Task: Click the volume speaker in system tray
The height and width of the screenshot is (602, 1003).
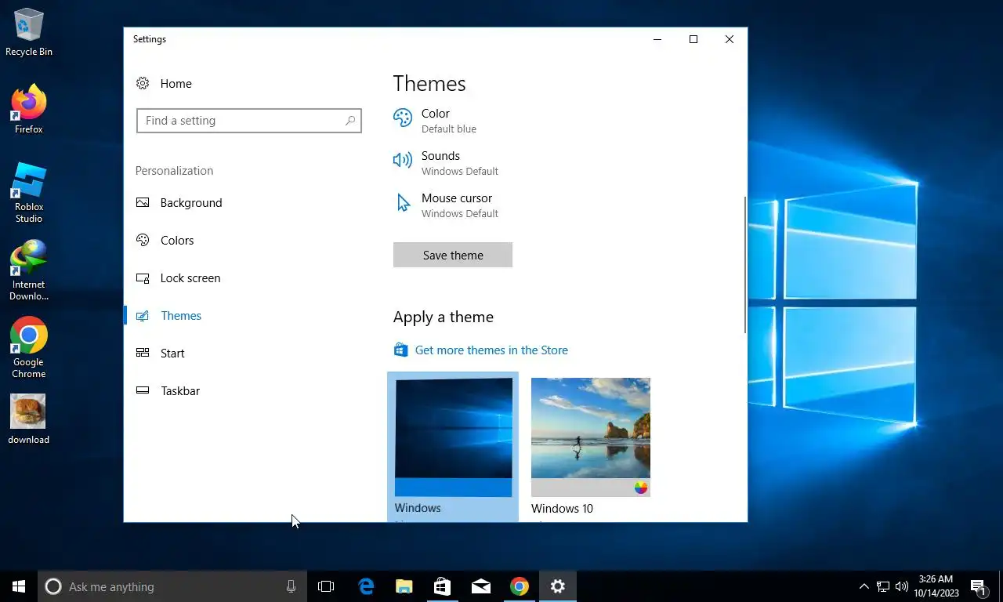Action: click(x=902, y=586)
